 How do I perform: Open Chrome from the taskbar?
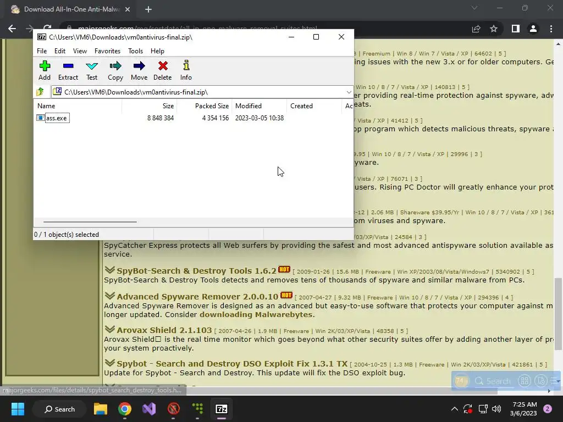coord(125,409)
